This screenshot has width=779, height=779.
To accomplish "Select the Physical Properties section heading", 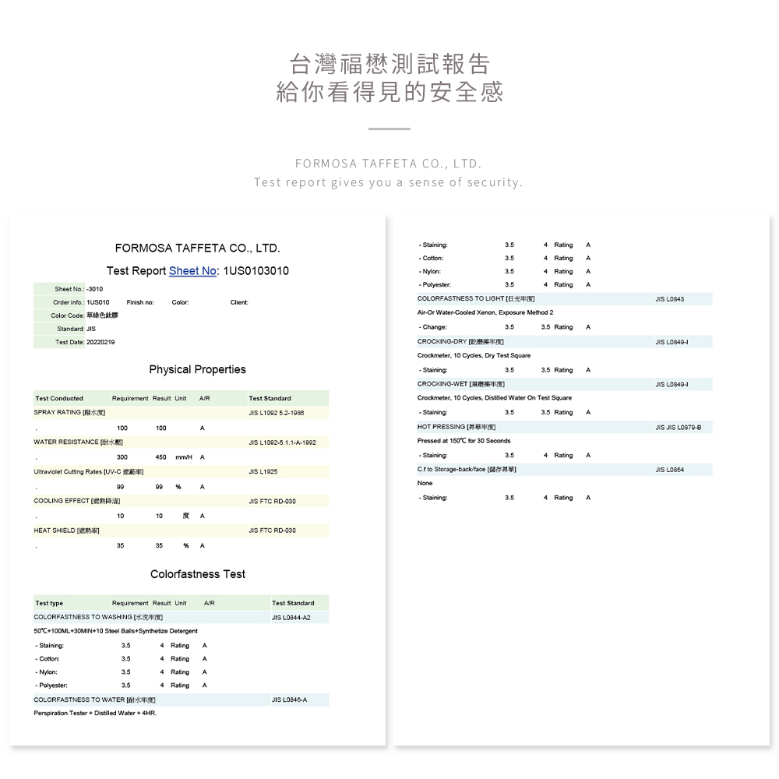I will 197,369.
